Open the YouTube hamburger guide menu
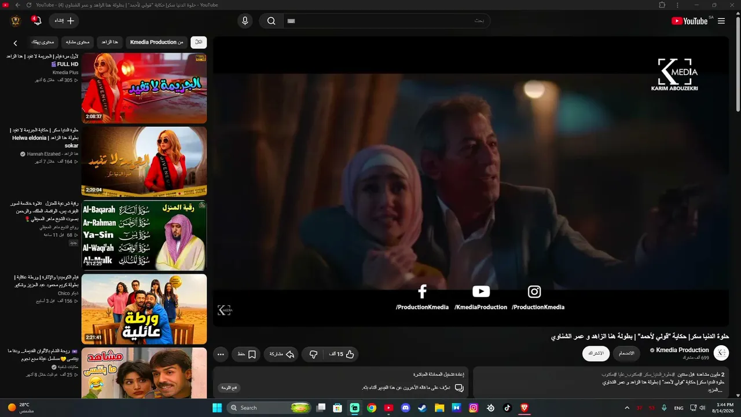 tap(721, 21)
